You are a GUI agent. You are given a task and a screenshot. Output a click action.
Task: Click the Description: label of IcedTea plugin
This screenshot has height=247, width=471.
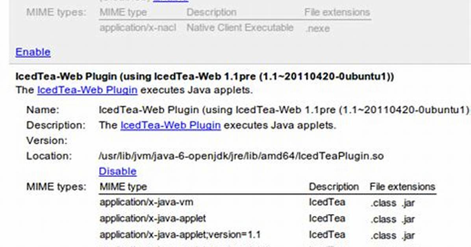(x=56, y=125)
